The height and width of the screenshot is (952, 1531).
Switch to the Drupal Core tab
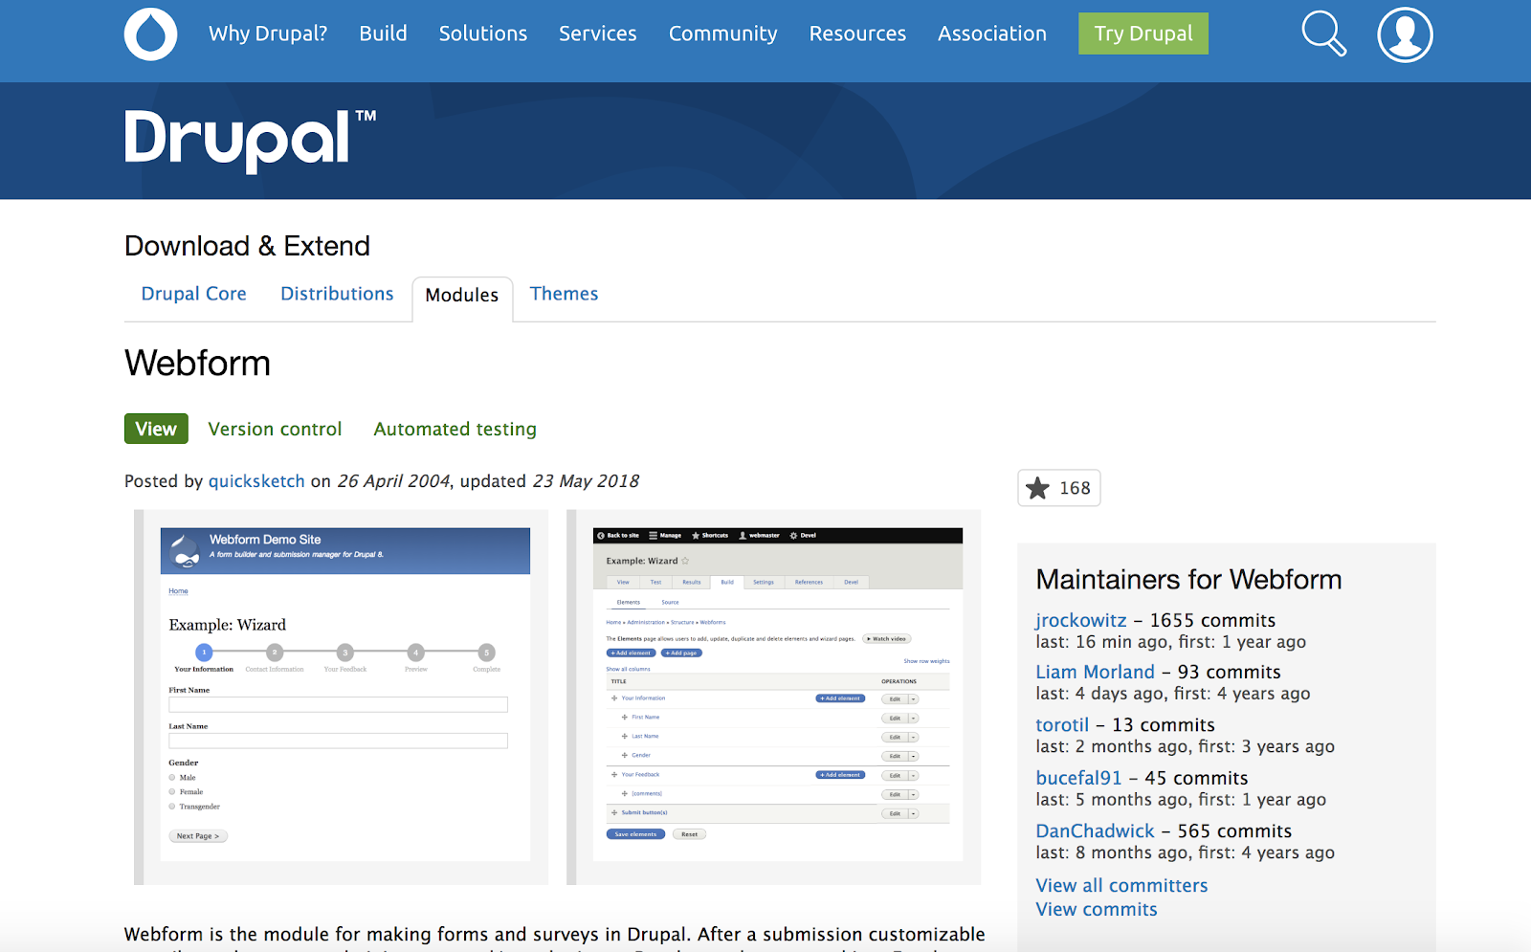[192, 293]
